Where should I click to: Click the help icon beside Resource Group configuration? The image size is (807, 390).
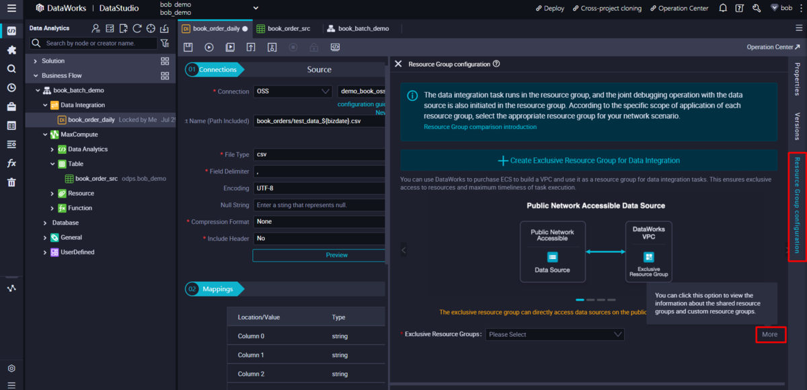[496, 64]
